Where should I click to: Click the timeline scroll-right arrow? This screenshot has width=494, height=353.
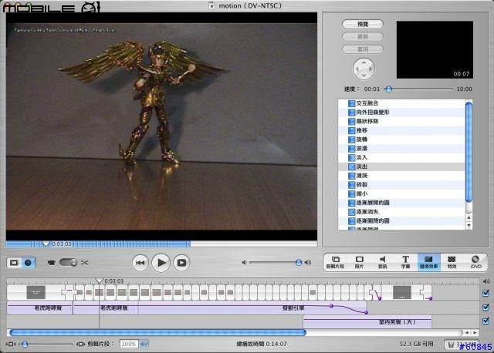coord(475,332)
